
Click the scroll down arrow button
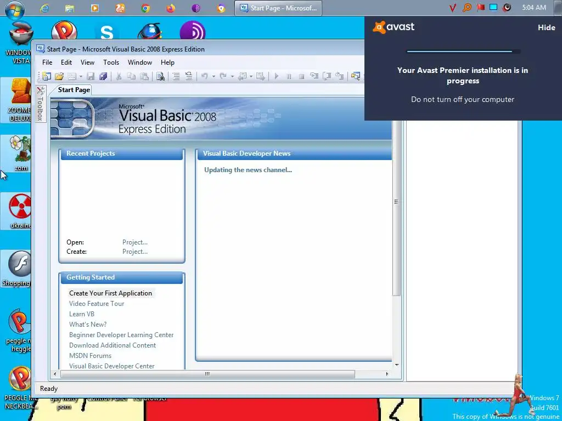pos(396,365)
